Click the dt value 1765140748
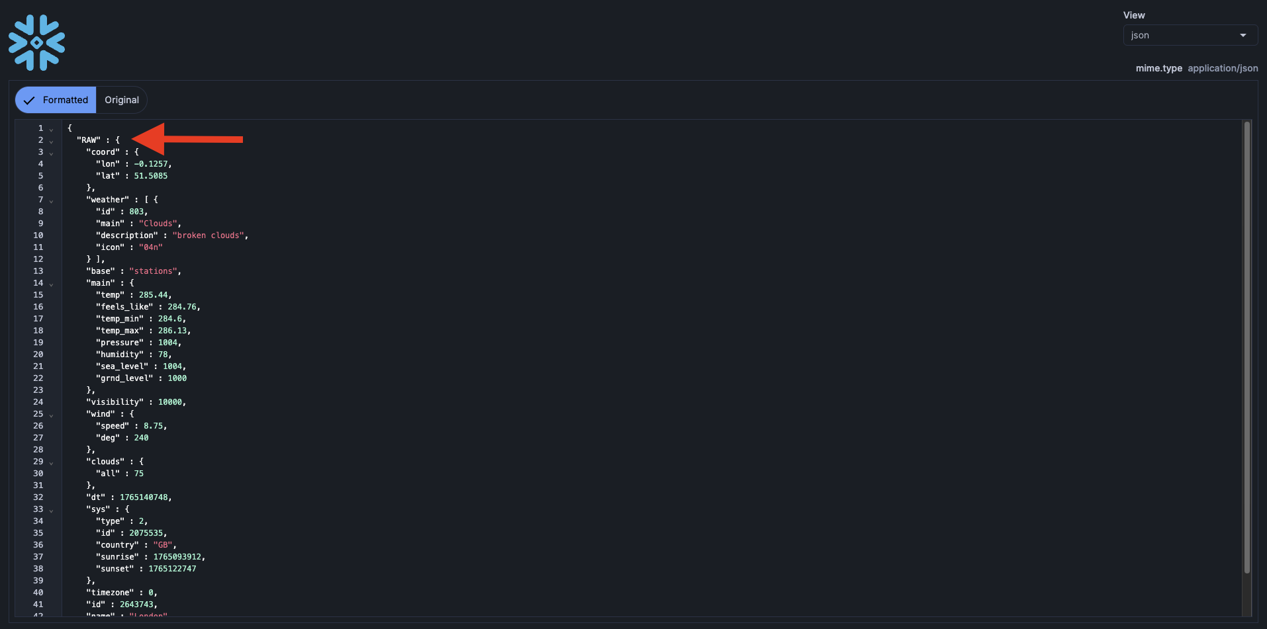The width and height of the screenshot is (1267, 629). coord(144,497)
